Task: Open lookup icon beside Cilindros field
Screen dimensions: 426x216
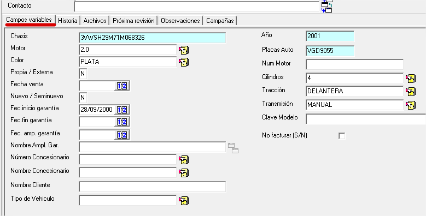Action: 411,79
